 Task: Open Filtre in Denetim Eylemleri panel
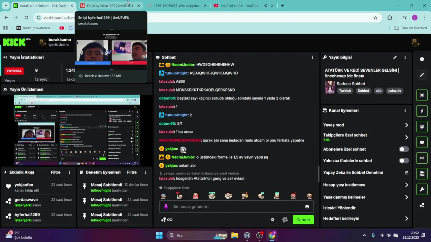pyautogui.click(x=132, y=172)
